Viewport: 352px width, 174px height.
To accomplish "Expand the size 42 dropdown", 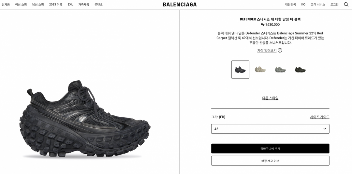I will [x=270, y=129].
